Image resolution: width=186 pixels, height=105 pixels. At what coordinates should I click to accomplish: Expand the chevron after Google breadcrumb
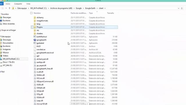pyautogui.click(x=83, y=8)
